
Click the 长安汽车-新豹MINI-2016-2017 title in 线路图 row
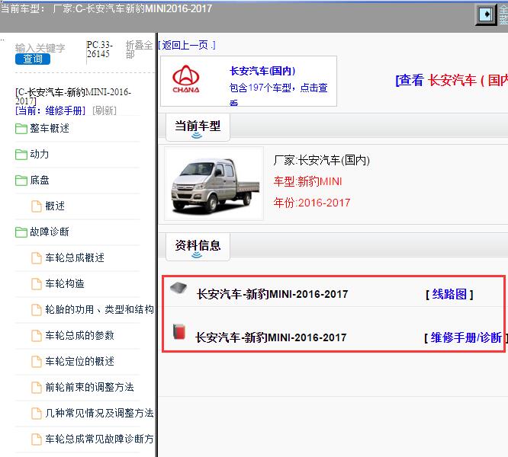pos(272,294)
